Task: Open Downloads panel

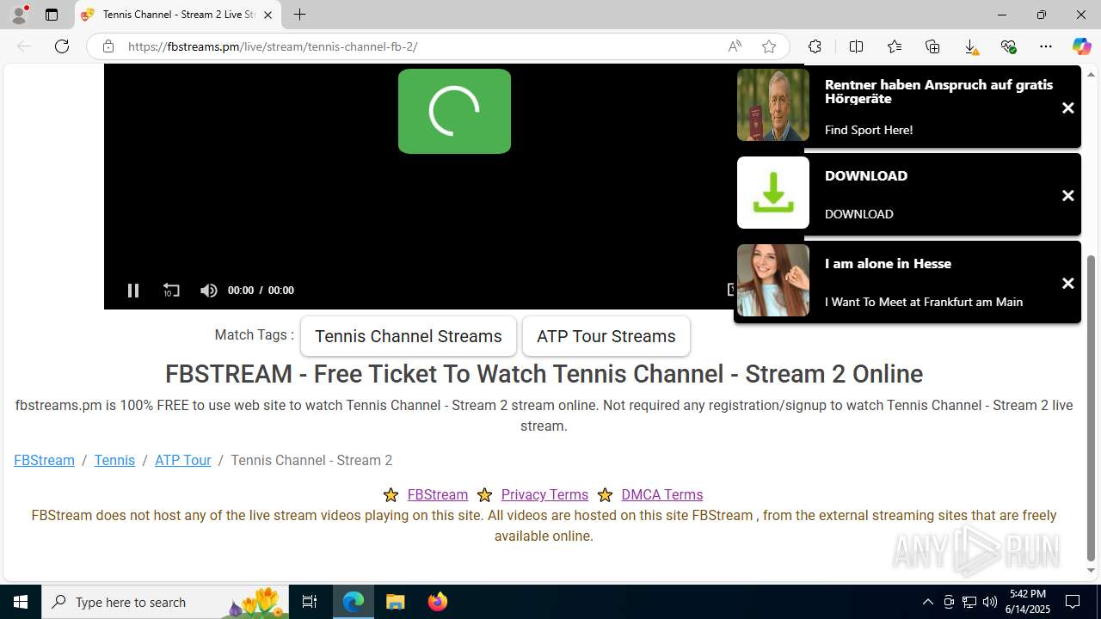Action: point(970,46)
